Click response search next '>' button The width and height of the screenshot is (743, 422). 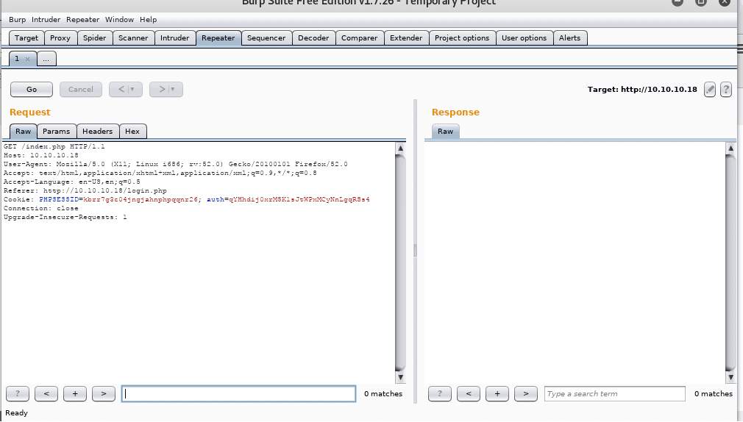tap(525, 394)
